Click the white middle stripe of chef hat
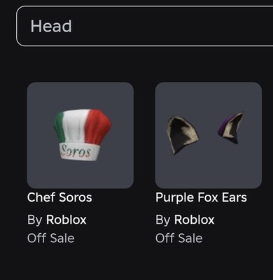This screenshot has width=273, height=280. 75,126
